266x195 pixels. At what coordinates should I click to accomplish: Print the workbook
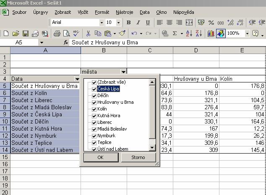click(x=57, y=33)
